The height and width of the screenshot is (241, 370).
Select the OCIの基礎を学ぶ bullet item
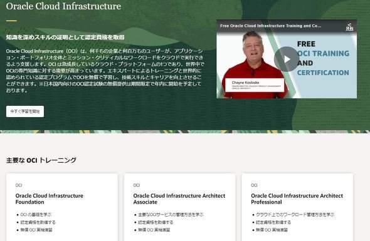point(36,215)
